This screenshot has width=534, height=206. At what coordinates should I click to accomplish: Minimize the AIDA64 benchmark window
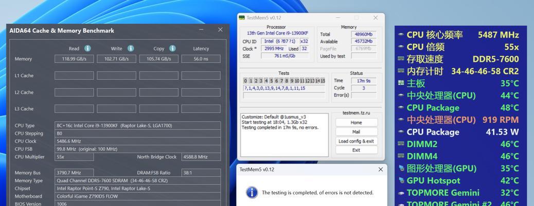click(x=201, y=30)
